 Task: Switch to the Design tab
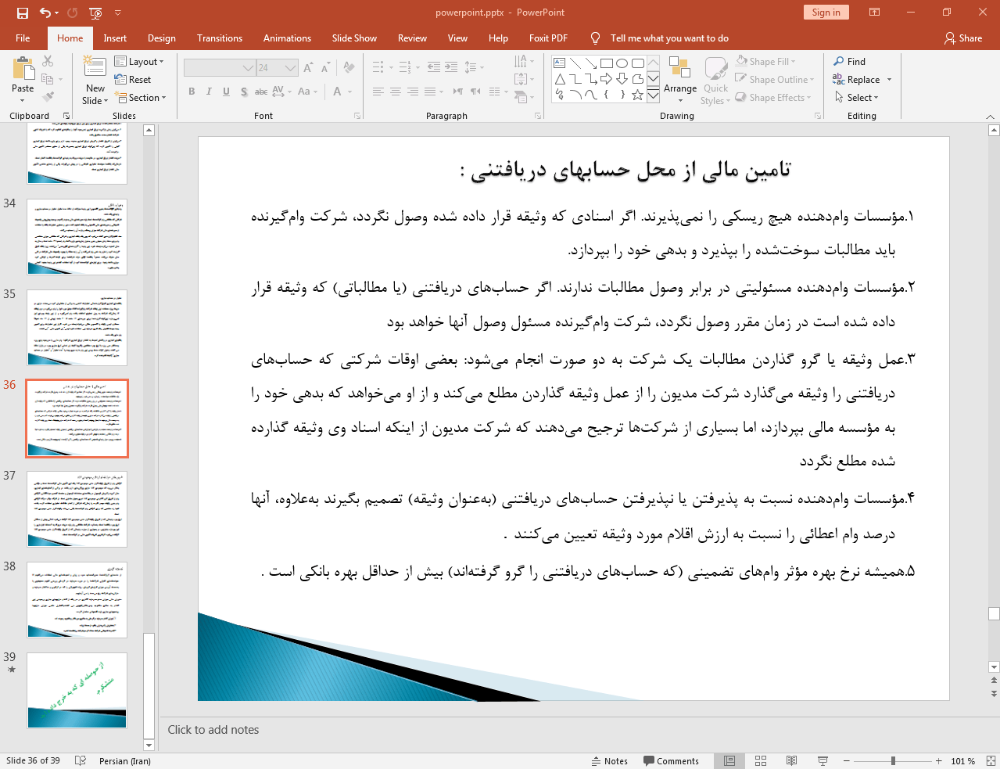(162, 38)
